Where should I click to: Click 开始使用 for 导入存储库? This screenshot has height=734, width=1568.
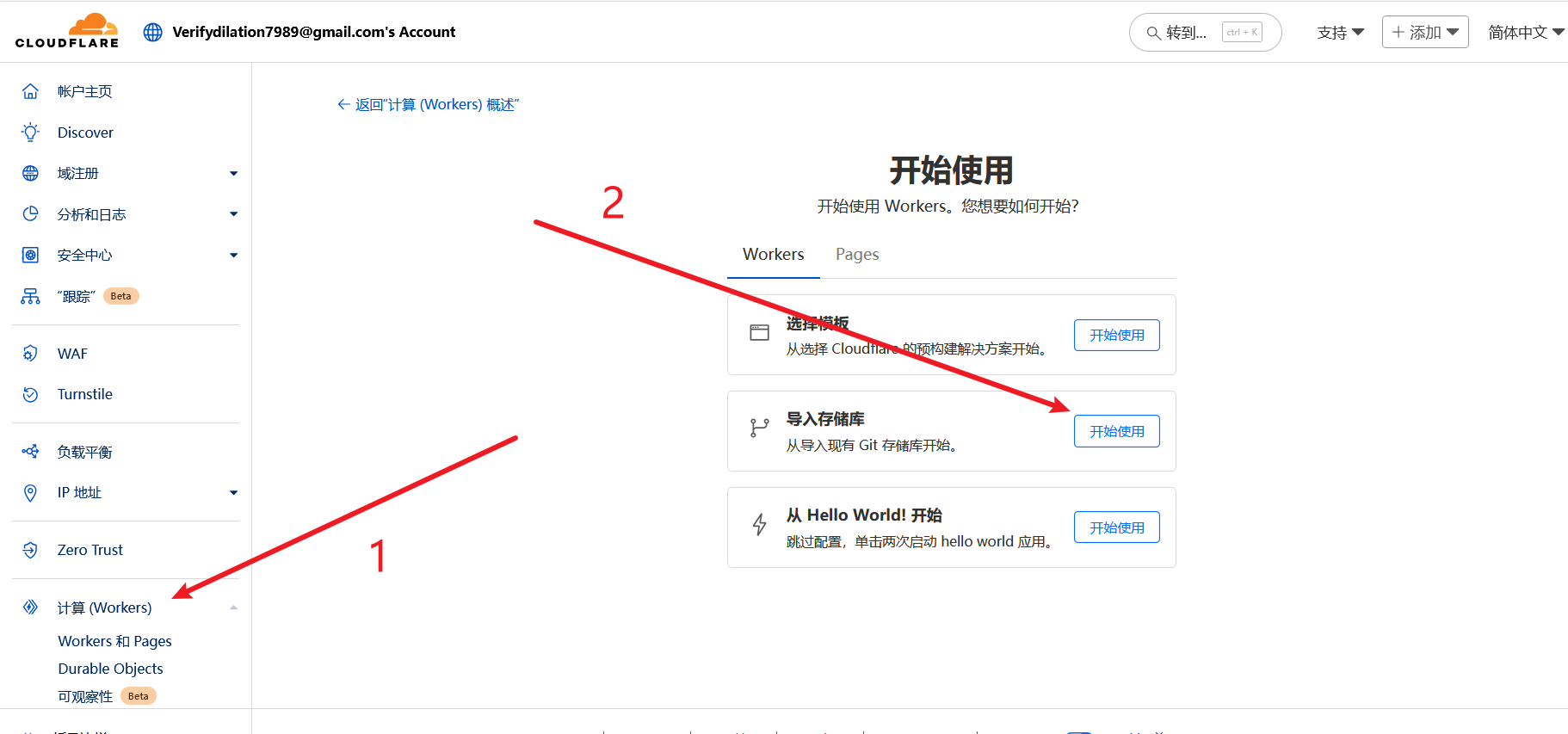point(1116,431)
